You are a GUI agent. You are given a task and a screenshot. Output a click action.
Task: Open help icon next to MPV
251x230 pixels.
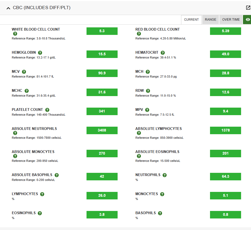click(147, 110)
